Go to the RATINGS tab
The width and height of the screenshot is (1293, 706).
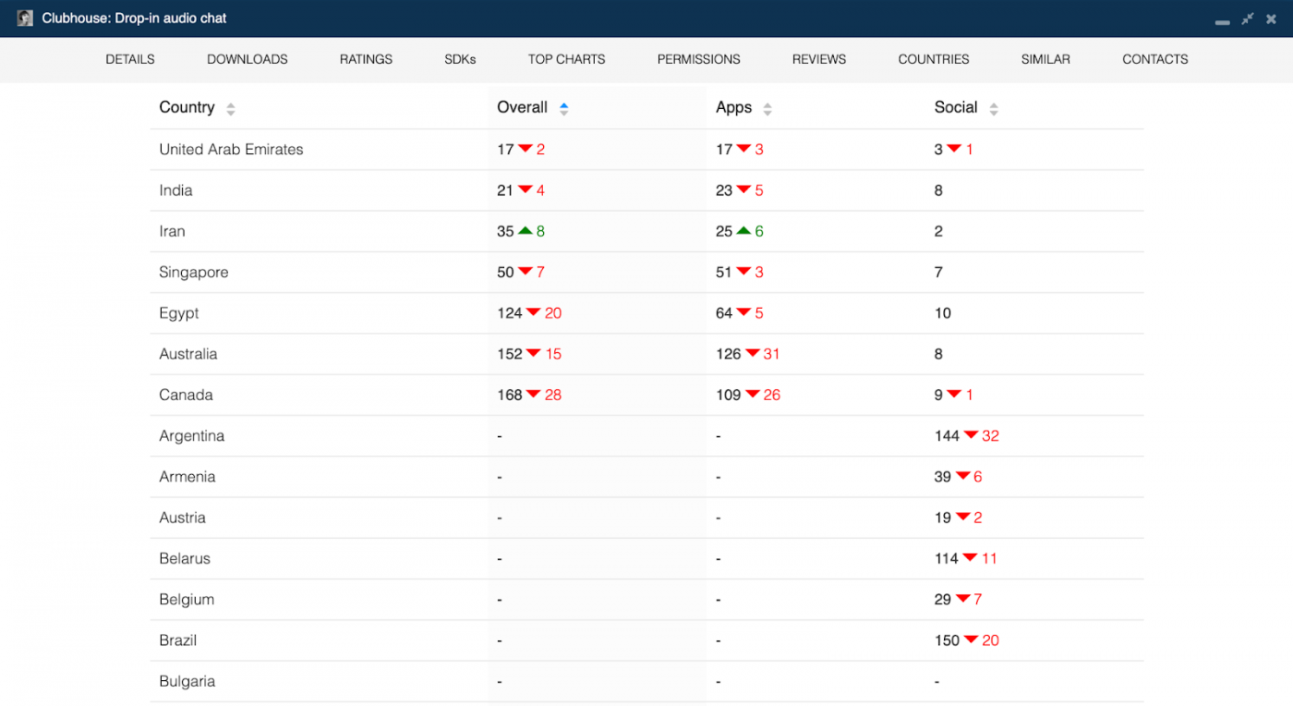point(366,59)
